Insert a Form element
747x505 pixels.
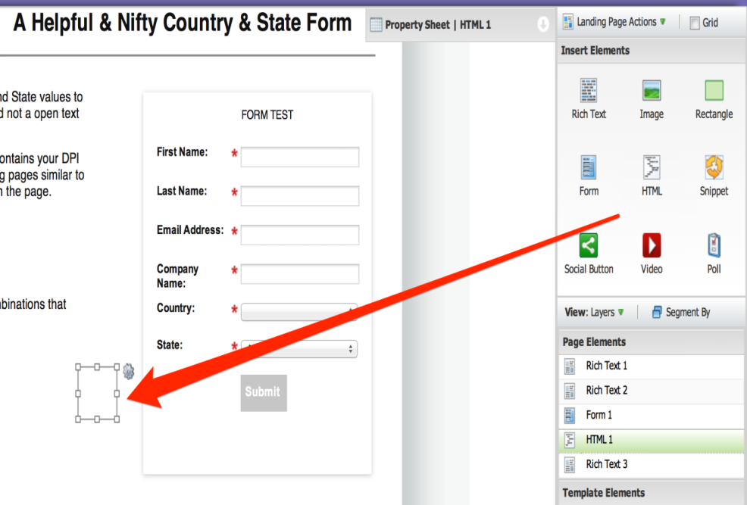click(589, 176)
